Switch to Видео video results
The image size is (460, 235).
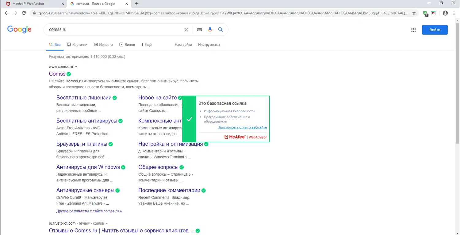tap(127, 45)
